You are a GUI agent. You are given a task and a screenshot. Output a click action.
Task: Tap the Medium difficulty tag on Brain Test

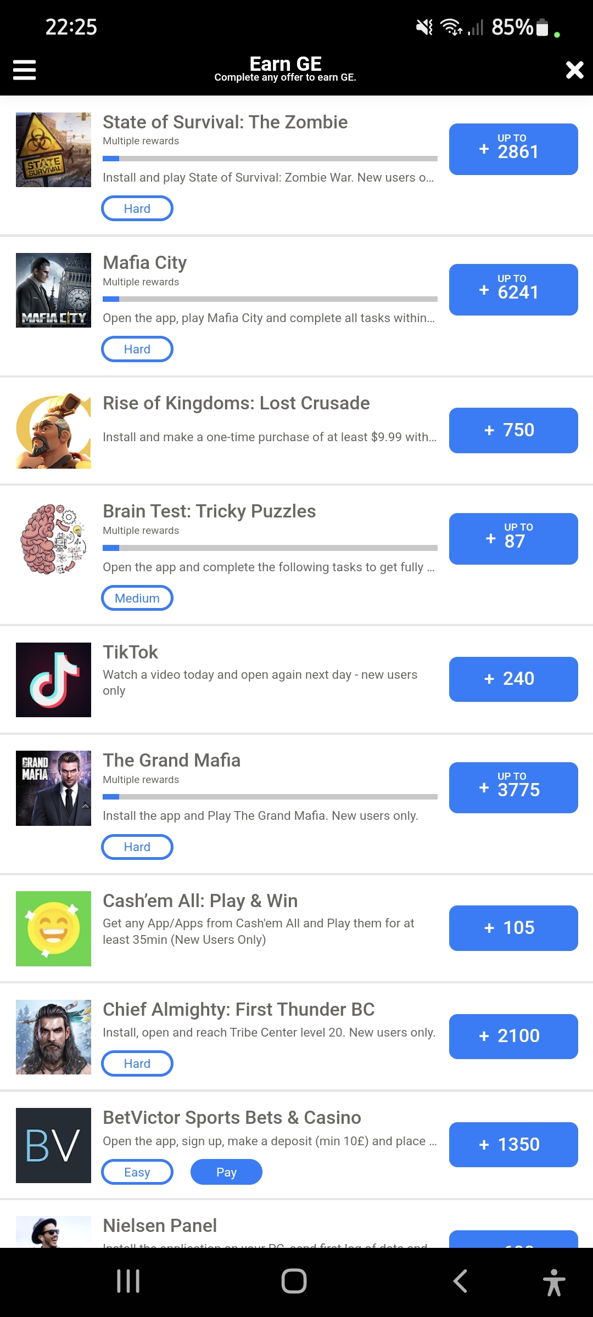pyautogui.click(x=137, y=598)
